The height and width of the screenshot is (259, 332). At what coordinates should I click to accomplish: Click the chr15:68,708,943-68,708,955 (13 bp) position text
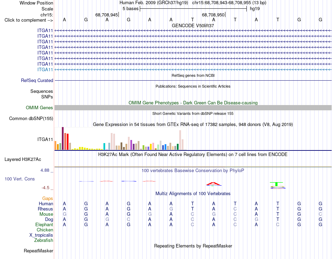pos(229,3)
